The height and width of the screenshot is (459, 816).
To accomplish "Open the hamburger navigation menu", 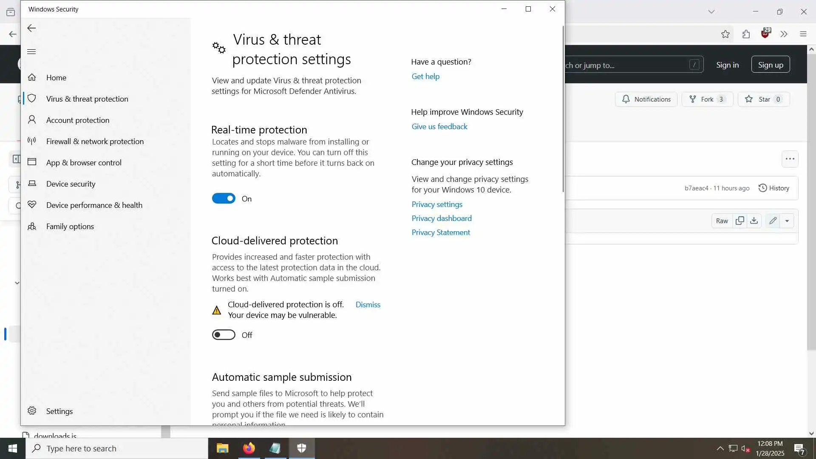I will (x=31, y=51).
